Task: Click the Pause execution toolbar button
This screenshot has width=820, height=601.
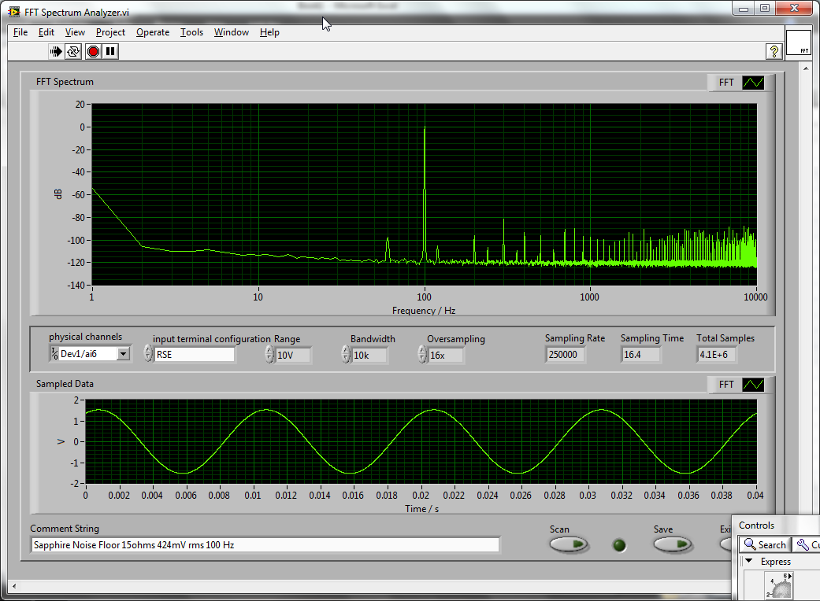Action: (x=110, y=51)
